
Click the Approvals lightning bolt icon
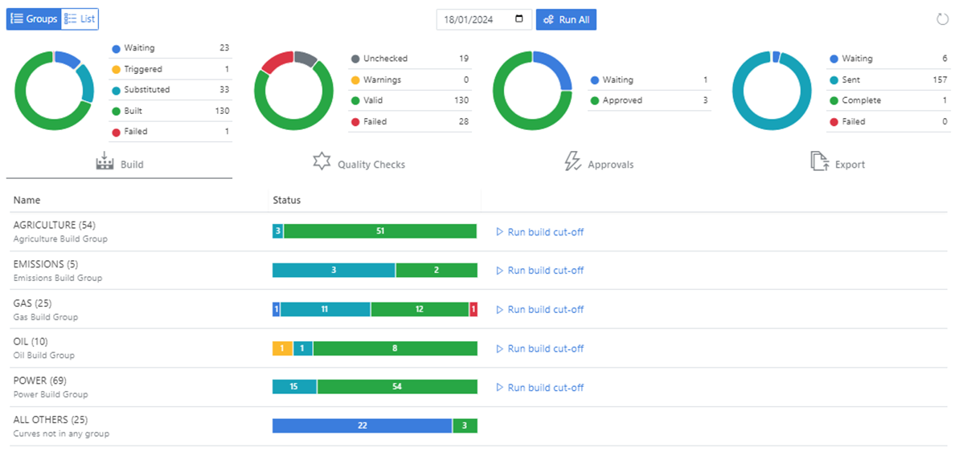point(573,161)
